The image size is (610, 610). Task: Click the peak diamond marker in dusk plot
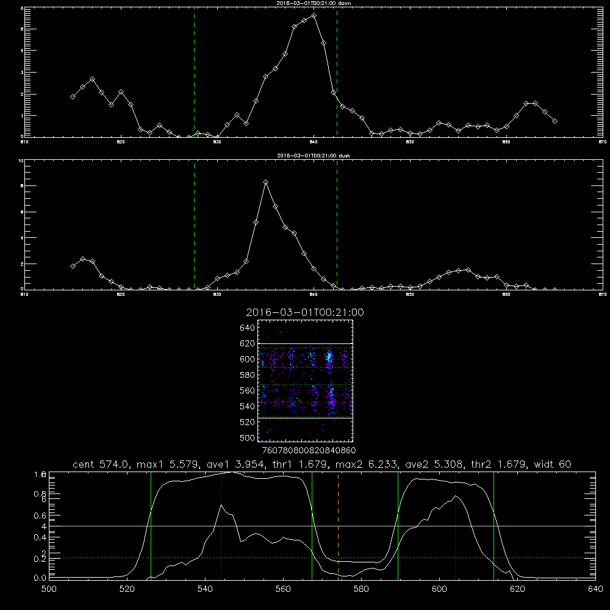coord(266,182)
